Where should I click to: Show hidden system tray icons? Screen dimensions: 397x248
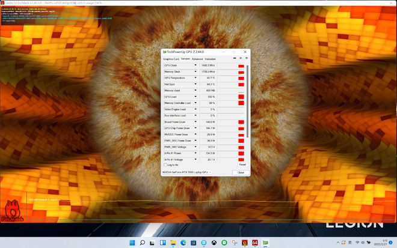coord(337,243)
